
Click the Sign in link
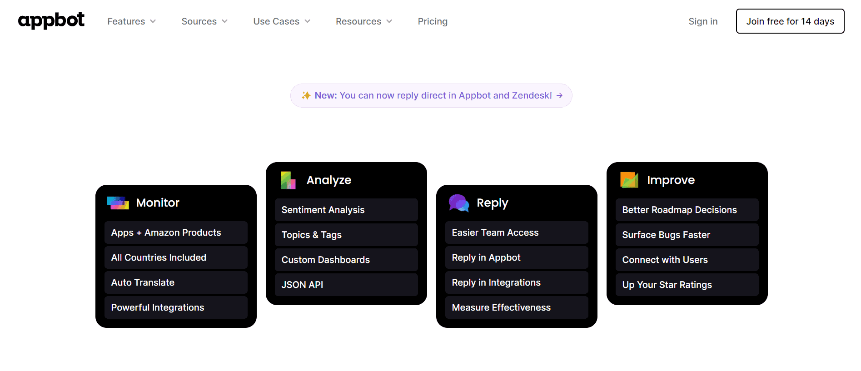click(x=702, y=21)
